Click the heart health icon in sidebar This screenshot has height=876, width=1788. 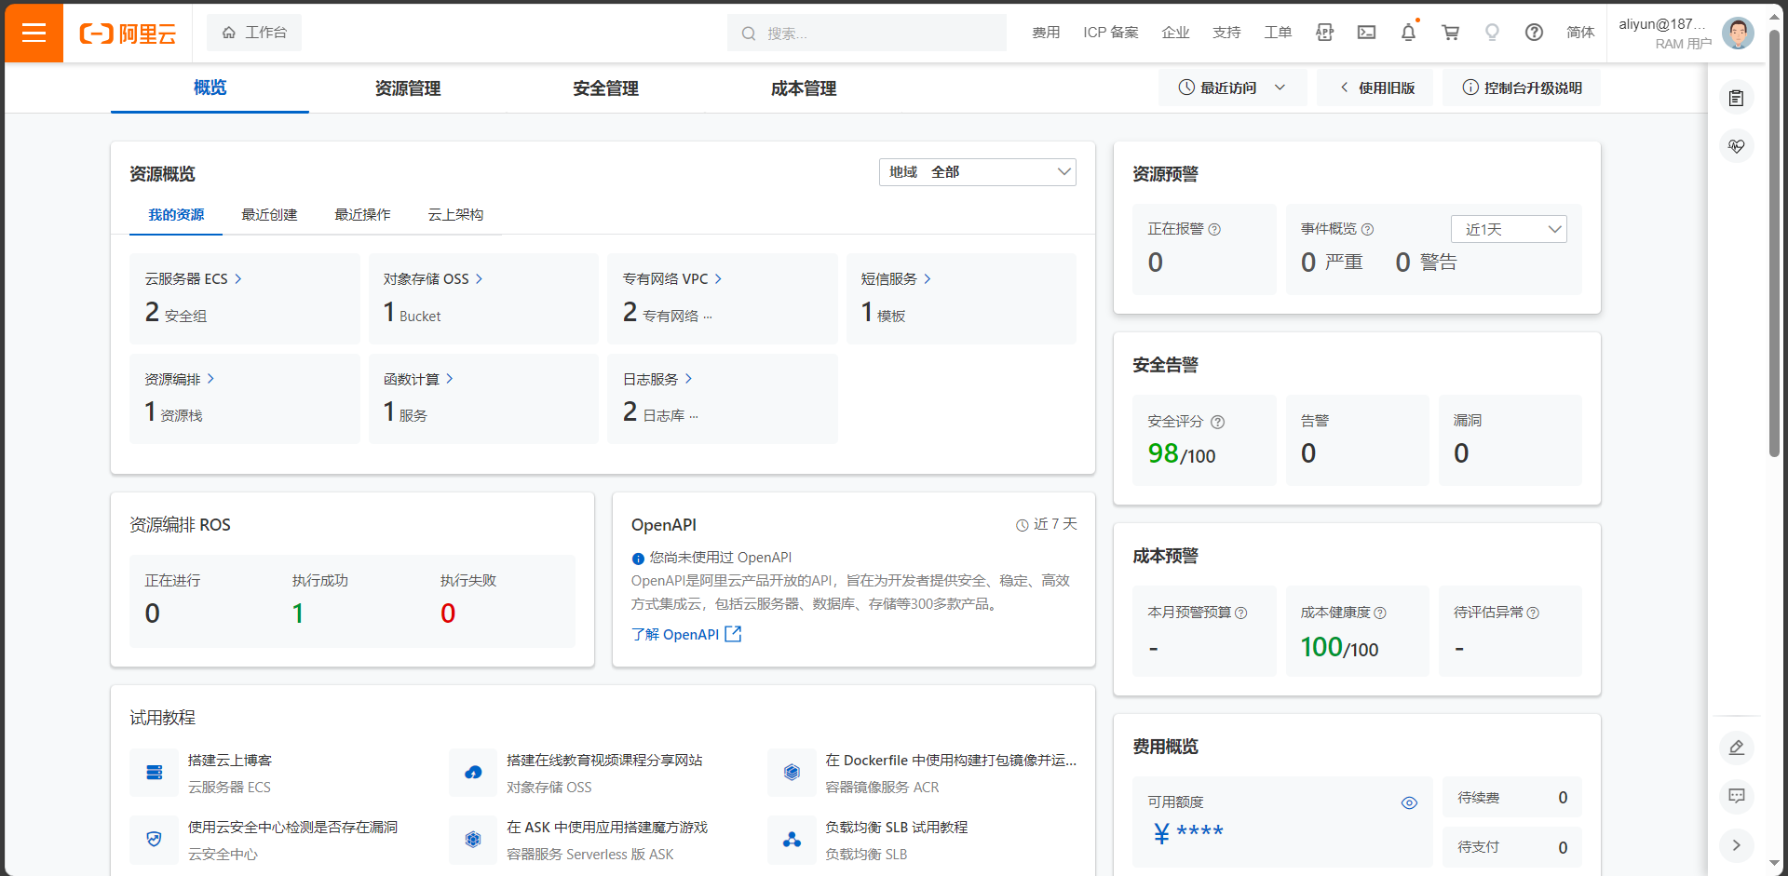[x=1736, y=146]
